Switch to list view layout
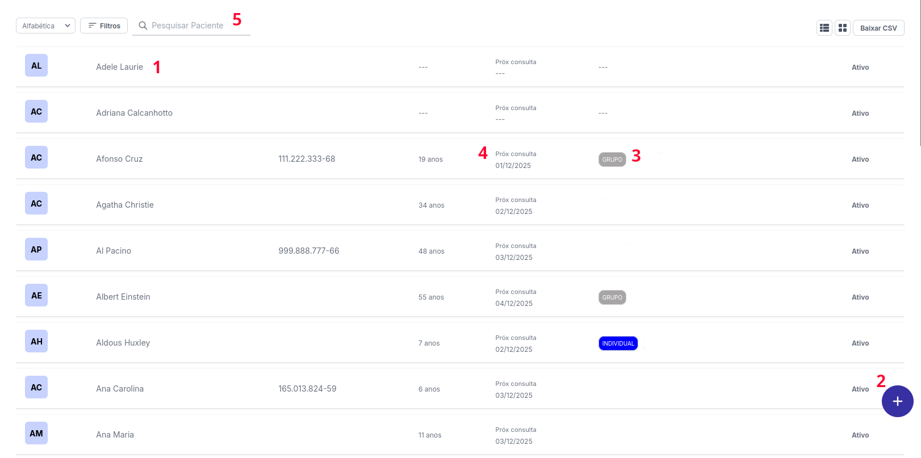This screenshot has width=921, height=458. point(824,28)
